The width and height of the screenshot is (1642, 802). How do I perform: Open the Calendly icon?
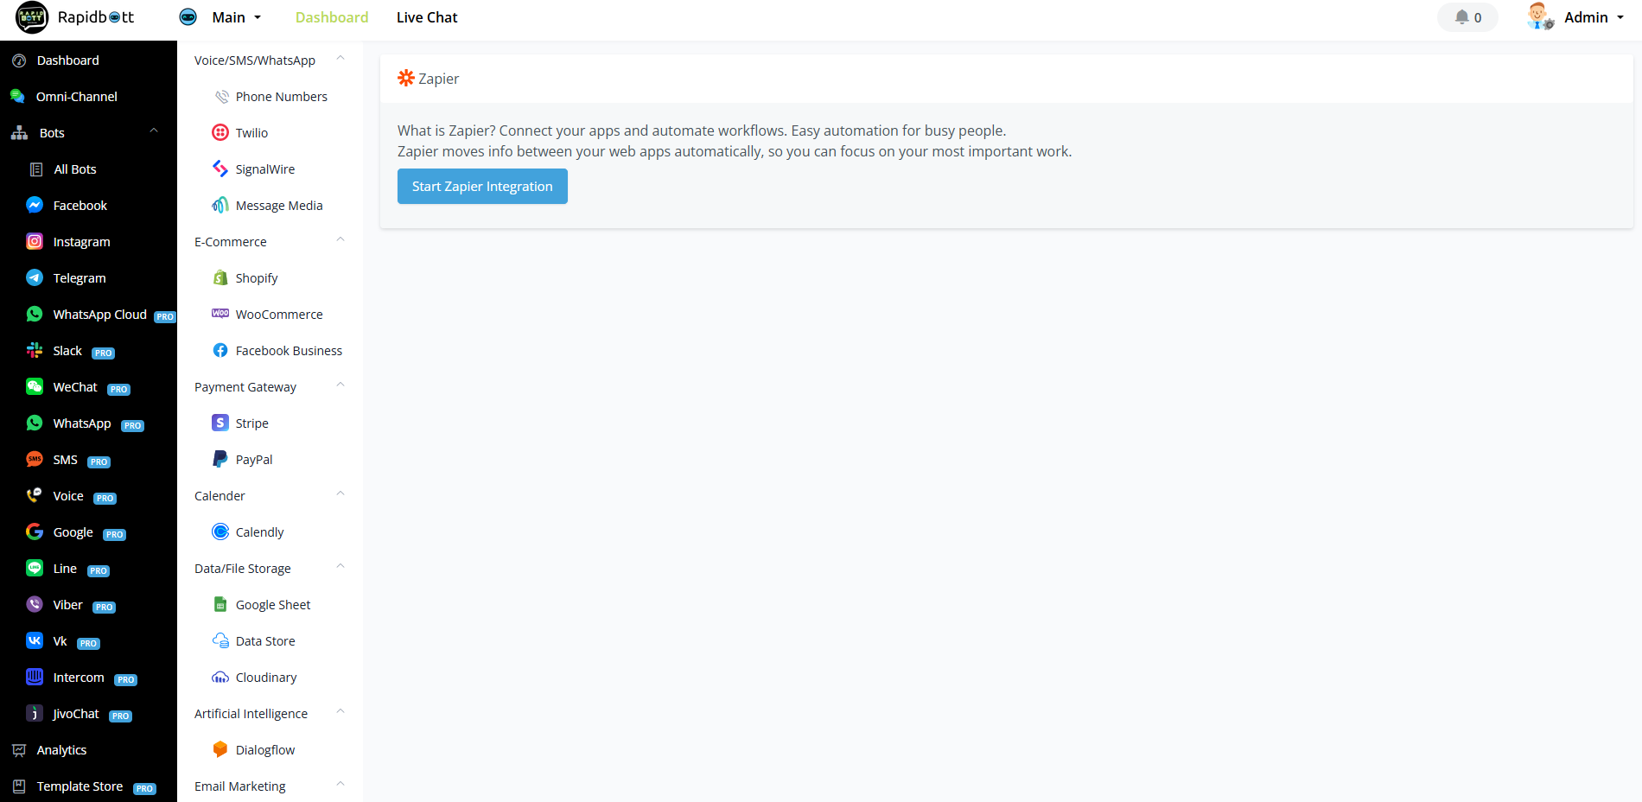pyautogui.click(x=220, y=531)
